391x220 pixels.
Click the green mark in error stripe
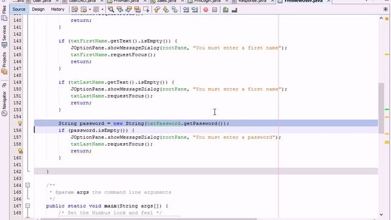(387, 109)
